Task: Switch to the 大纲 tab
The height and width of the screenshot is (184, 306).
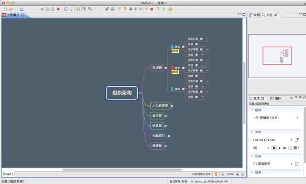Action: pos(254,15)
